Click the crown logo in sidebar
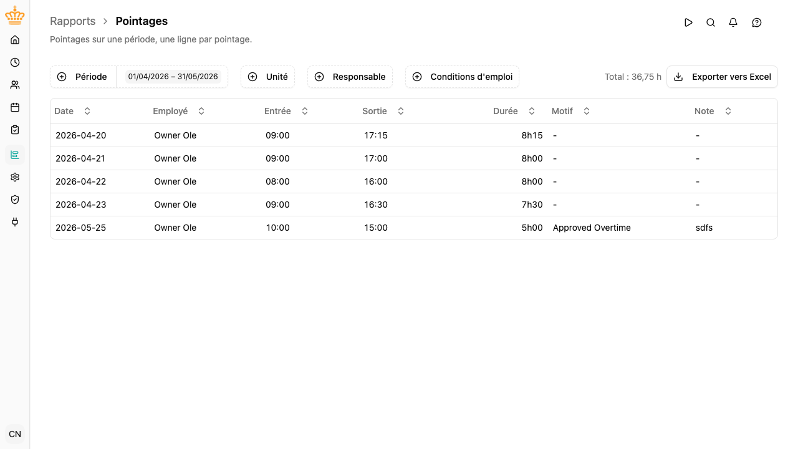 coord(15,16)
